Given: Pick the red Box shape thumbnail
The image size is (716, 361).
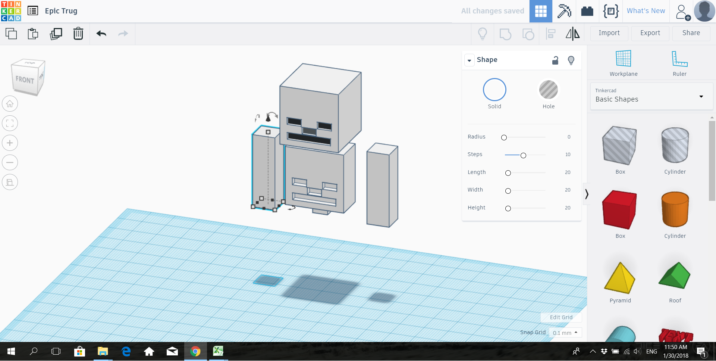Looking at the screenshot, I should coord(619,209).
